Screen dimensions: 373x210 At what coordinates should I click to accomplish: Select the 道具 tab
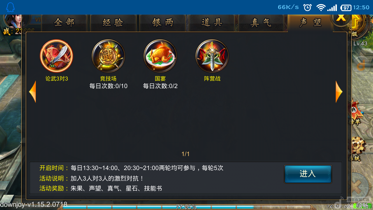click(212, 23)
